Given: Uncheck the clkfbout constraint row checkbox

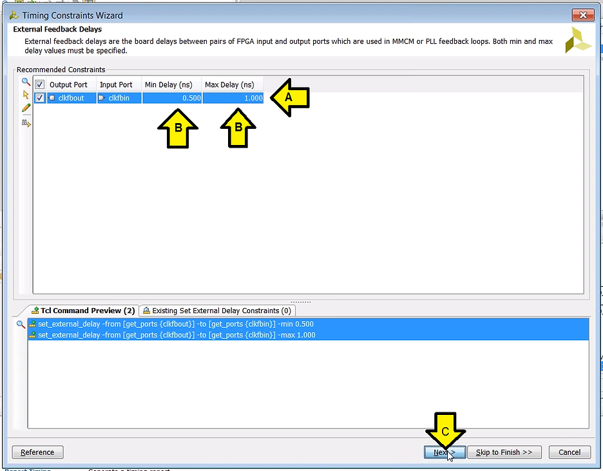Looking at the screenshot, I should click(x=40, y=98).
